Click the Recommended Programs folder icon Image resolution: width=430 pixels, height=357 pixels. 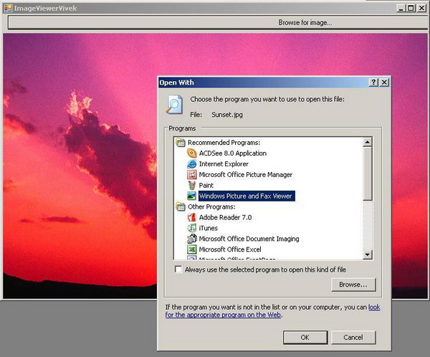(x=181, y=143)
